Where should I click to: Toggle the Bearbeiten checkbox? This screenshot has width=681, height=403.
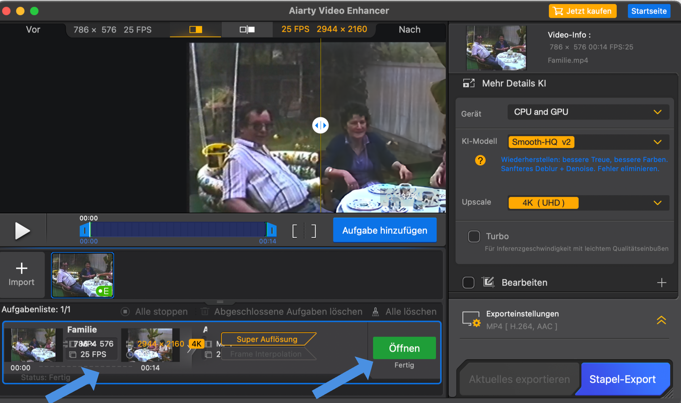(468, 282)
